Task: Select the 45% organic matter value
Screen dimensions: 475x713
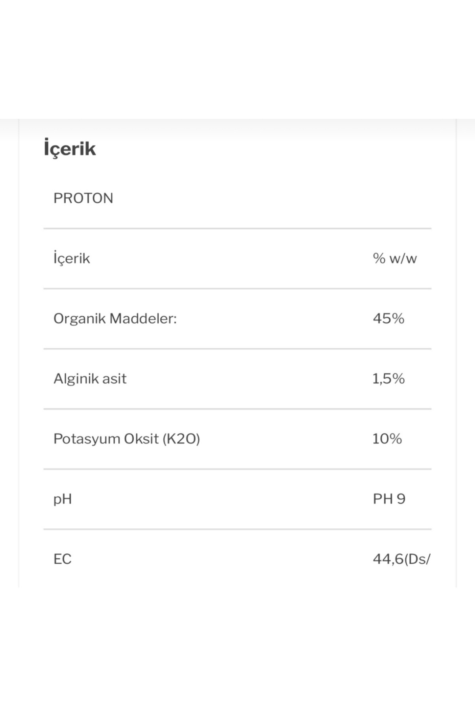Action: 388,318
